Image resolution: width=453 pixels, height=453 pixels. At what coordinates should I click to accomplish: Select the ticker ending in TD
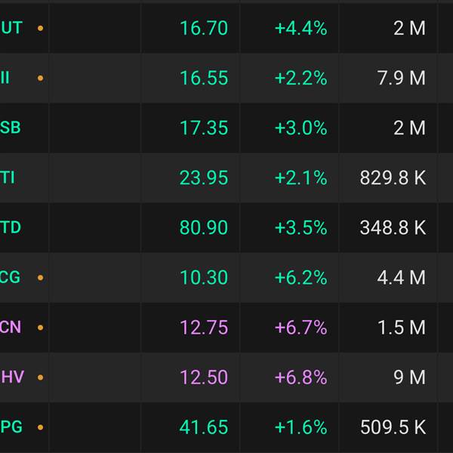click(x=11, y=228)
